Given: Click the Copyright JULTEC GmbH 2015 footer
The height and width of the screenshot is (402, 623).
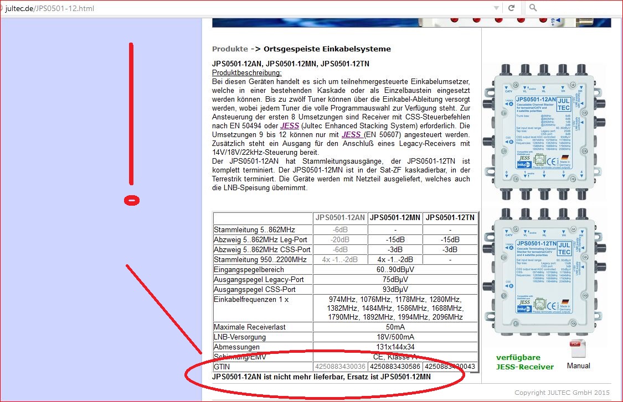Looking at the screenshot, I should click(562, 393).
